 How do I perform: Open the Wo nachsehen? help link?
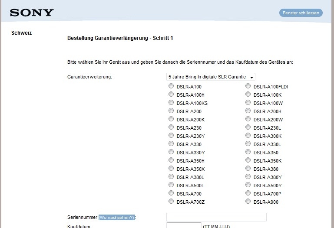point(117,217)
